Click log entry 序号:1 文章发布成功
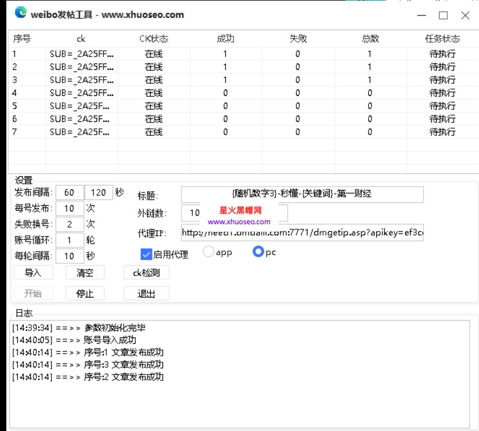The image size is (479, 431). (x=88, y=352)
